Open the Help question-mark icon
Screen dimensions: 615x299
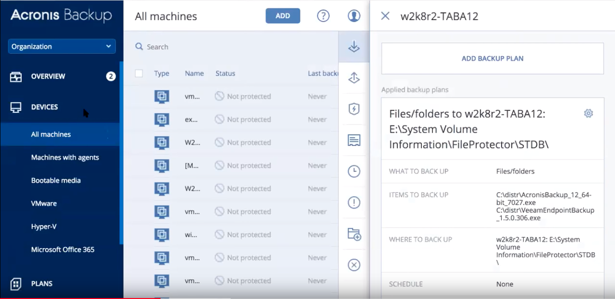[x=323, y=15]
